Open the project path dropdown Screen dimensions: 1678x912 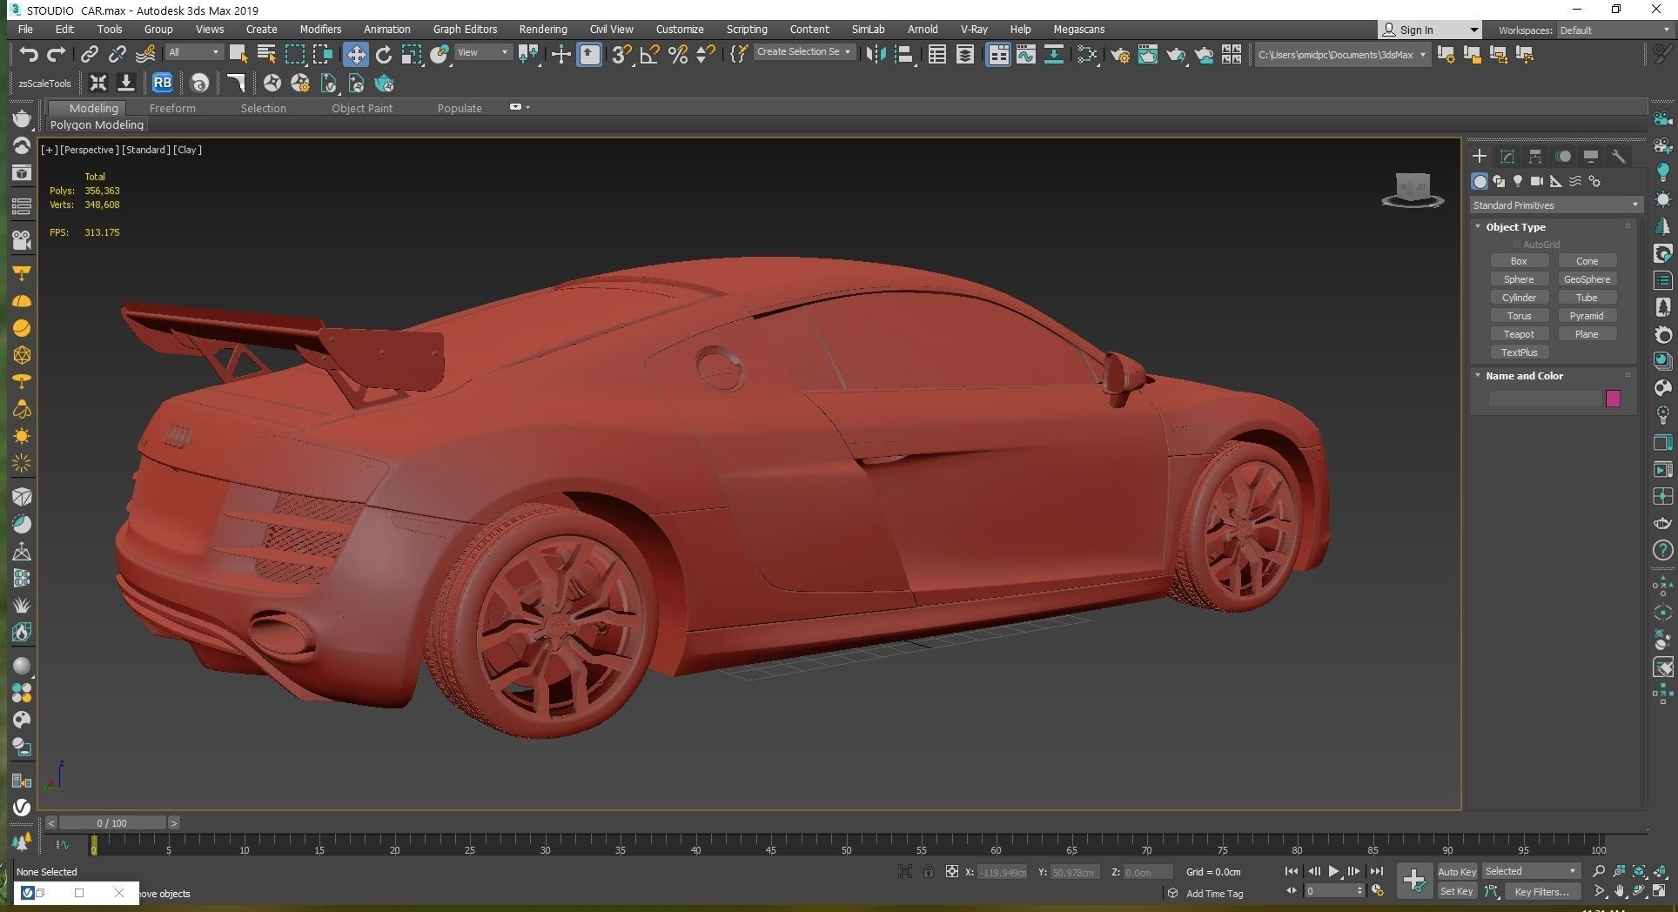1342,55
